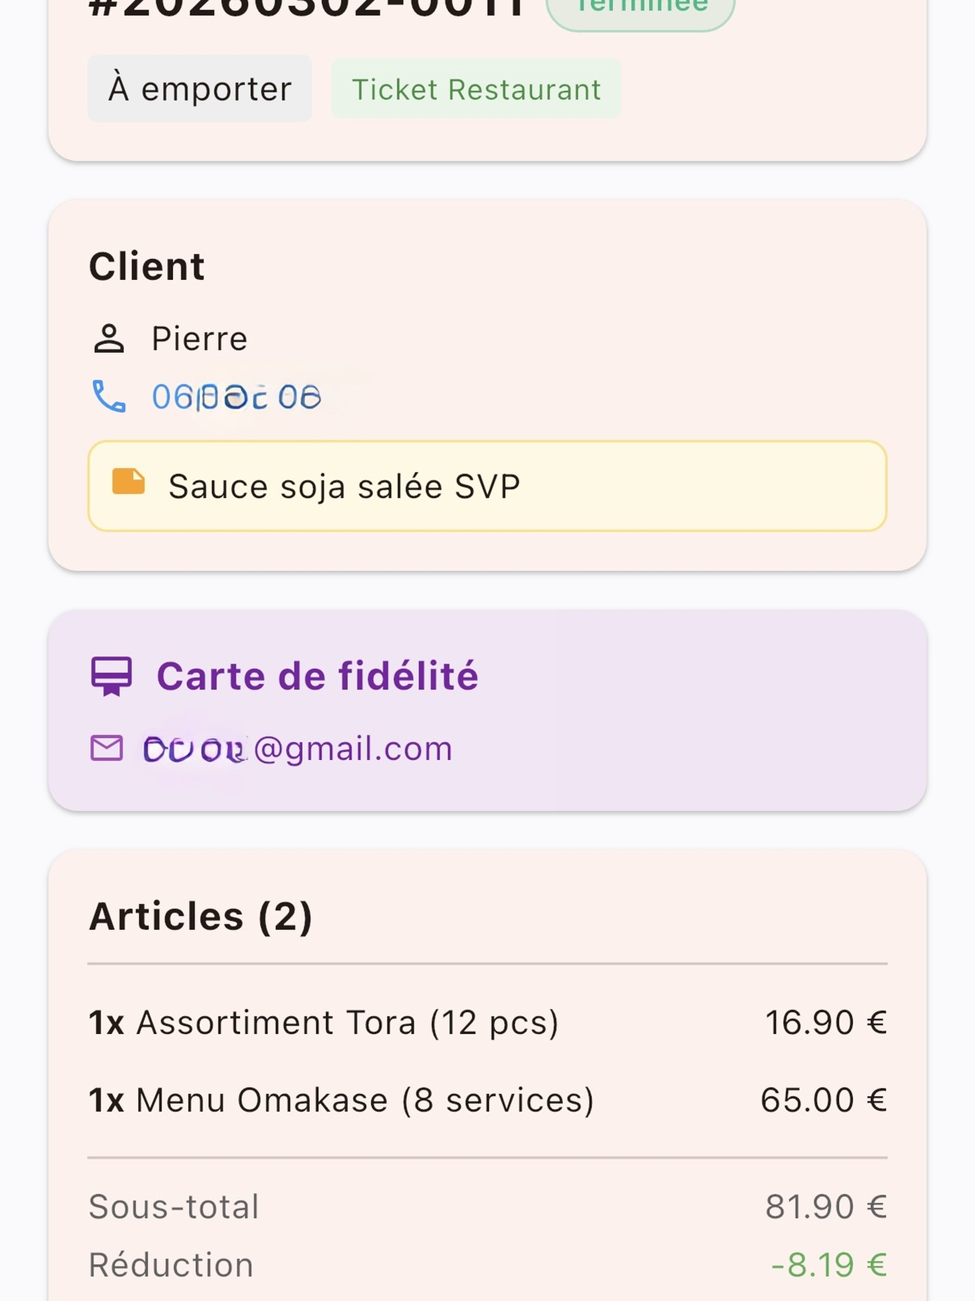Screen dimensions: 975x1301
Task: Open the gmail.com email address
Action: 298,749
